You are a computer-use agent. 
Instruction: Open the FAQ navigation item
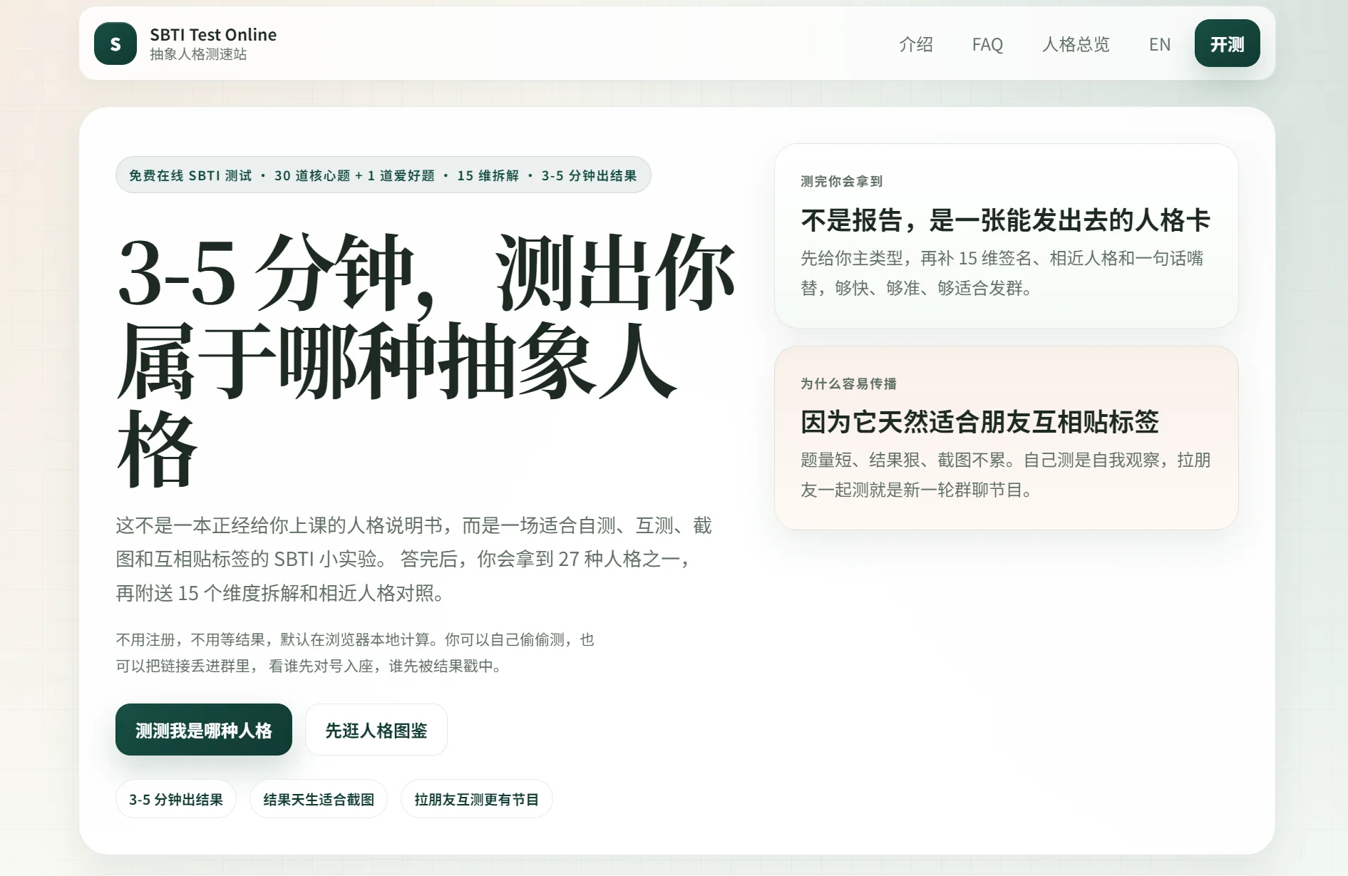987,45
